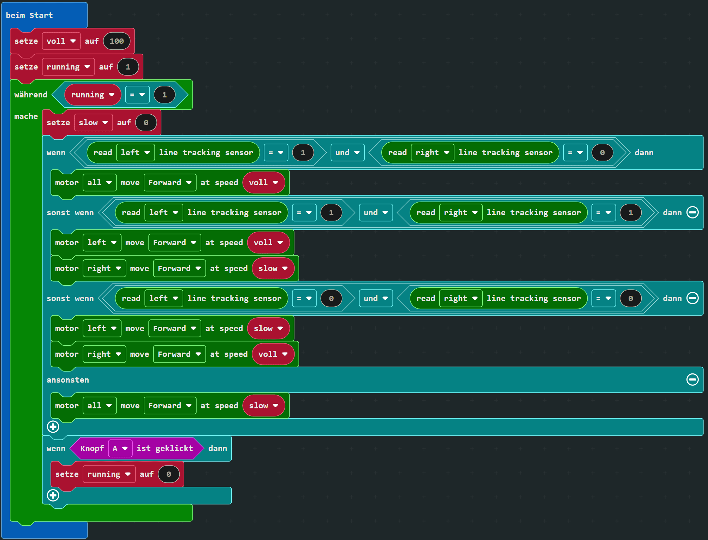Open the voll variable dropdown in setze voll auf 100
Screen dimensions: 708x540
coord(61,41)
